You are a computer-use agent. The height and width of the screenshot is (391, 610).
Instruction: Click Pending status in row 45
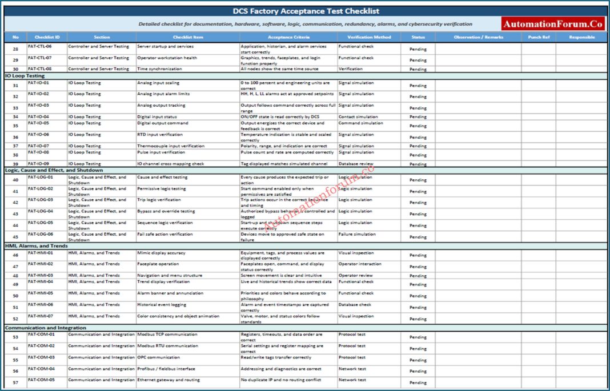418,237
